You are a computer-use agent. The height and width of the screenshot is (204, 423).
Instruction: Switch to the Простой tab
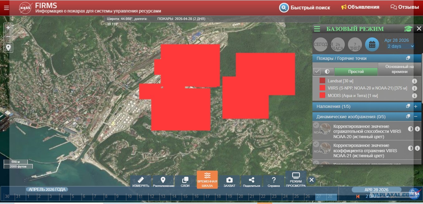356,71
